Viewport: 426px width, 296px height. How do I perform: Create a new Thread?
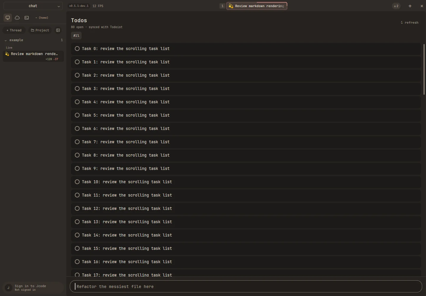pos(14,30)
